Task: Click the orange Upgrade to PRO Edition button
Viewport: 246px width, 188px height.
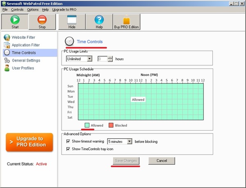Action: click(30, 142)
